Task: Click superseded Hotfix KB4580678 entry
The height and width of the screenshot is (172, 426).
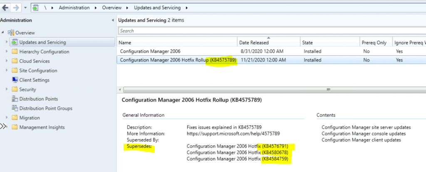Action: tap(237, 153)
